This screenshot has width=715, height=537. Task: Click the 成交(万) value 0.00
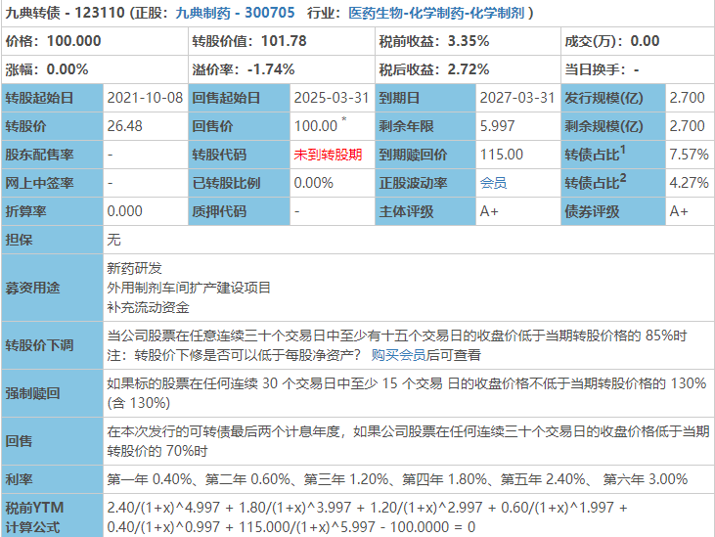tap(645, 41)
